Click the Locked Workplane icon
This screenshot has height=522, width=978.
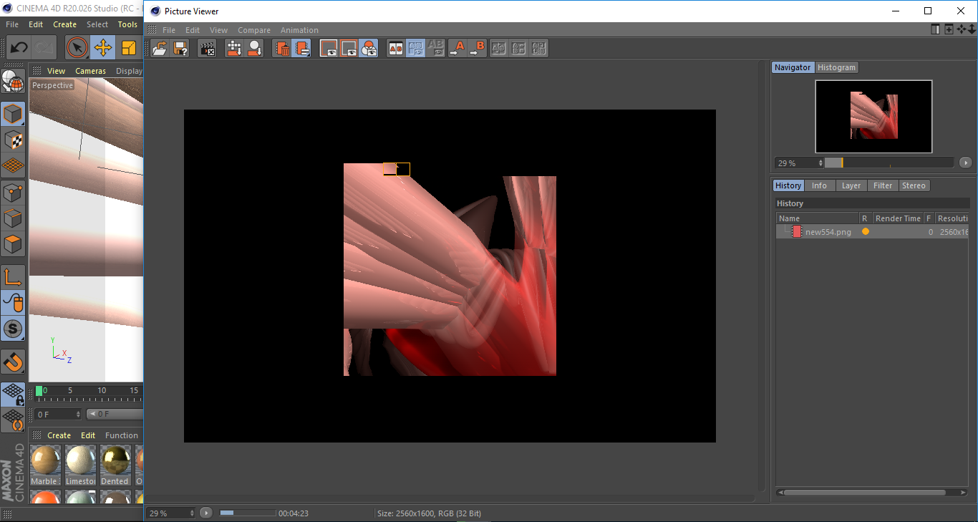click(x=13, y=394)
